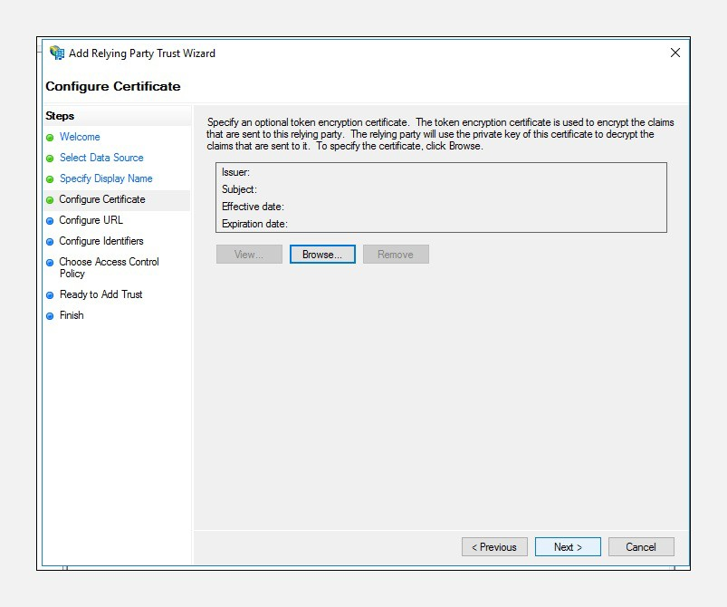Go to the Welcome step link

tap(80, 137)
